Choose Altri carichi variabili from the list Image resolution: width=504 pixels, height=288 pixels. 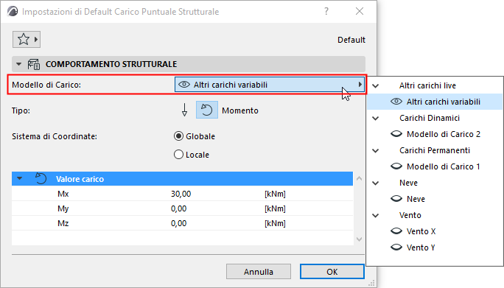pyautogui.click(x=435, y=102)
